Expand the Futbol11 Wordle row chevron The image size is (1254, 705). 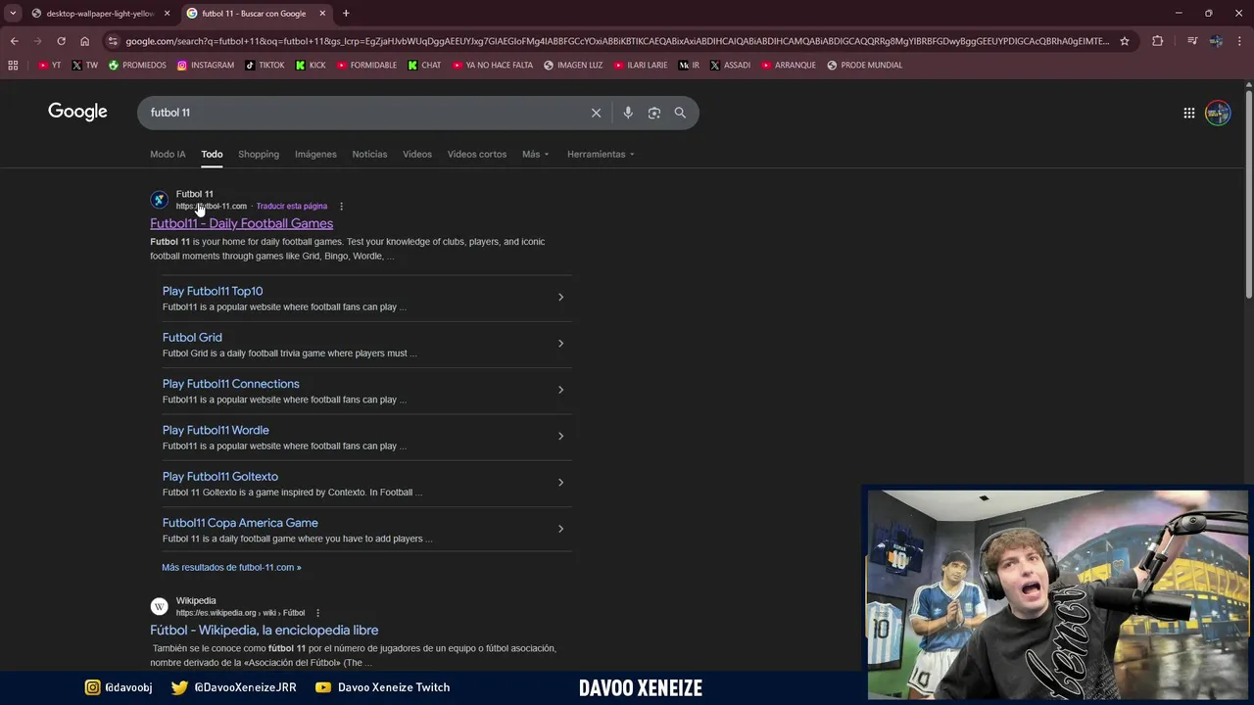point(560,436)
